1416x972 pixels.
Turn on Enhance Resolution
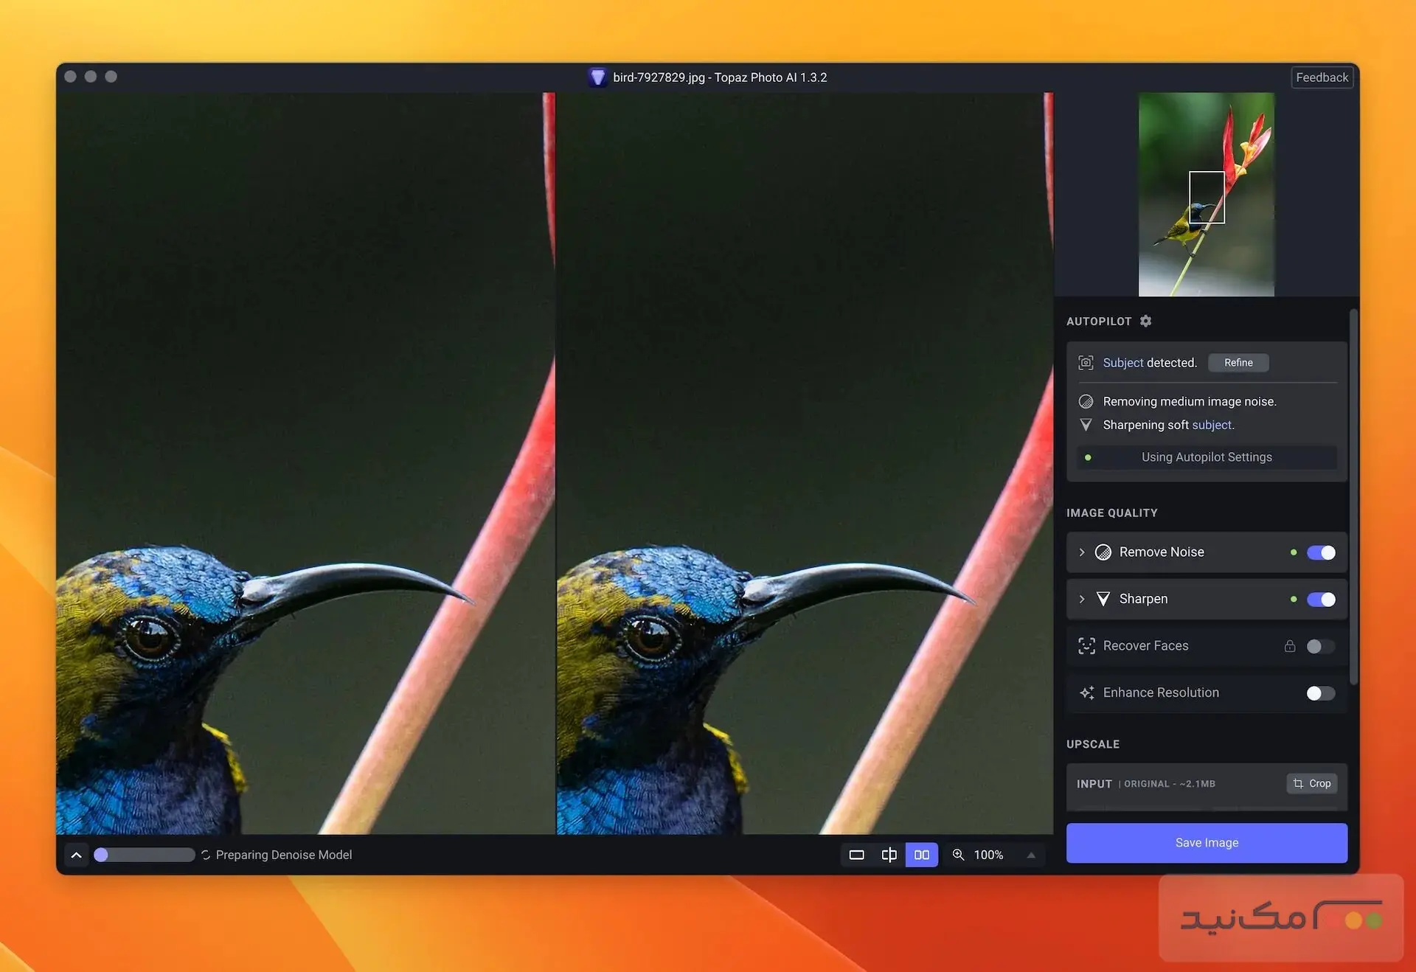[x=1319, y=693]
